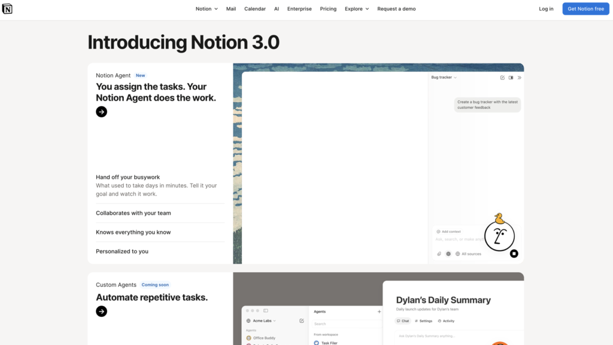Viewport: 613px width, 345px height.
Task: Open the Bug tracker dropdown
Action: click(x=444, y=77)
